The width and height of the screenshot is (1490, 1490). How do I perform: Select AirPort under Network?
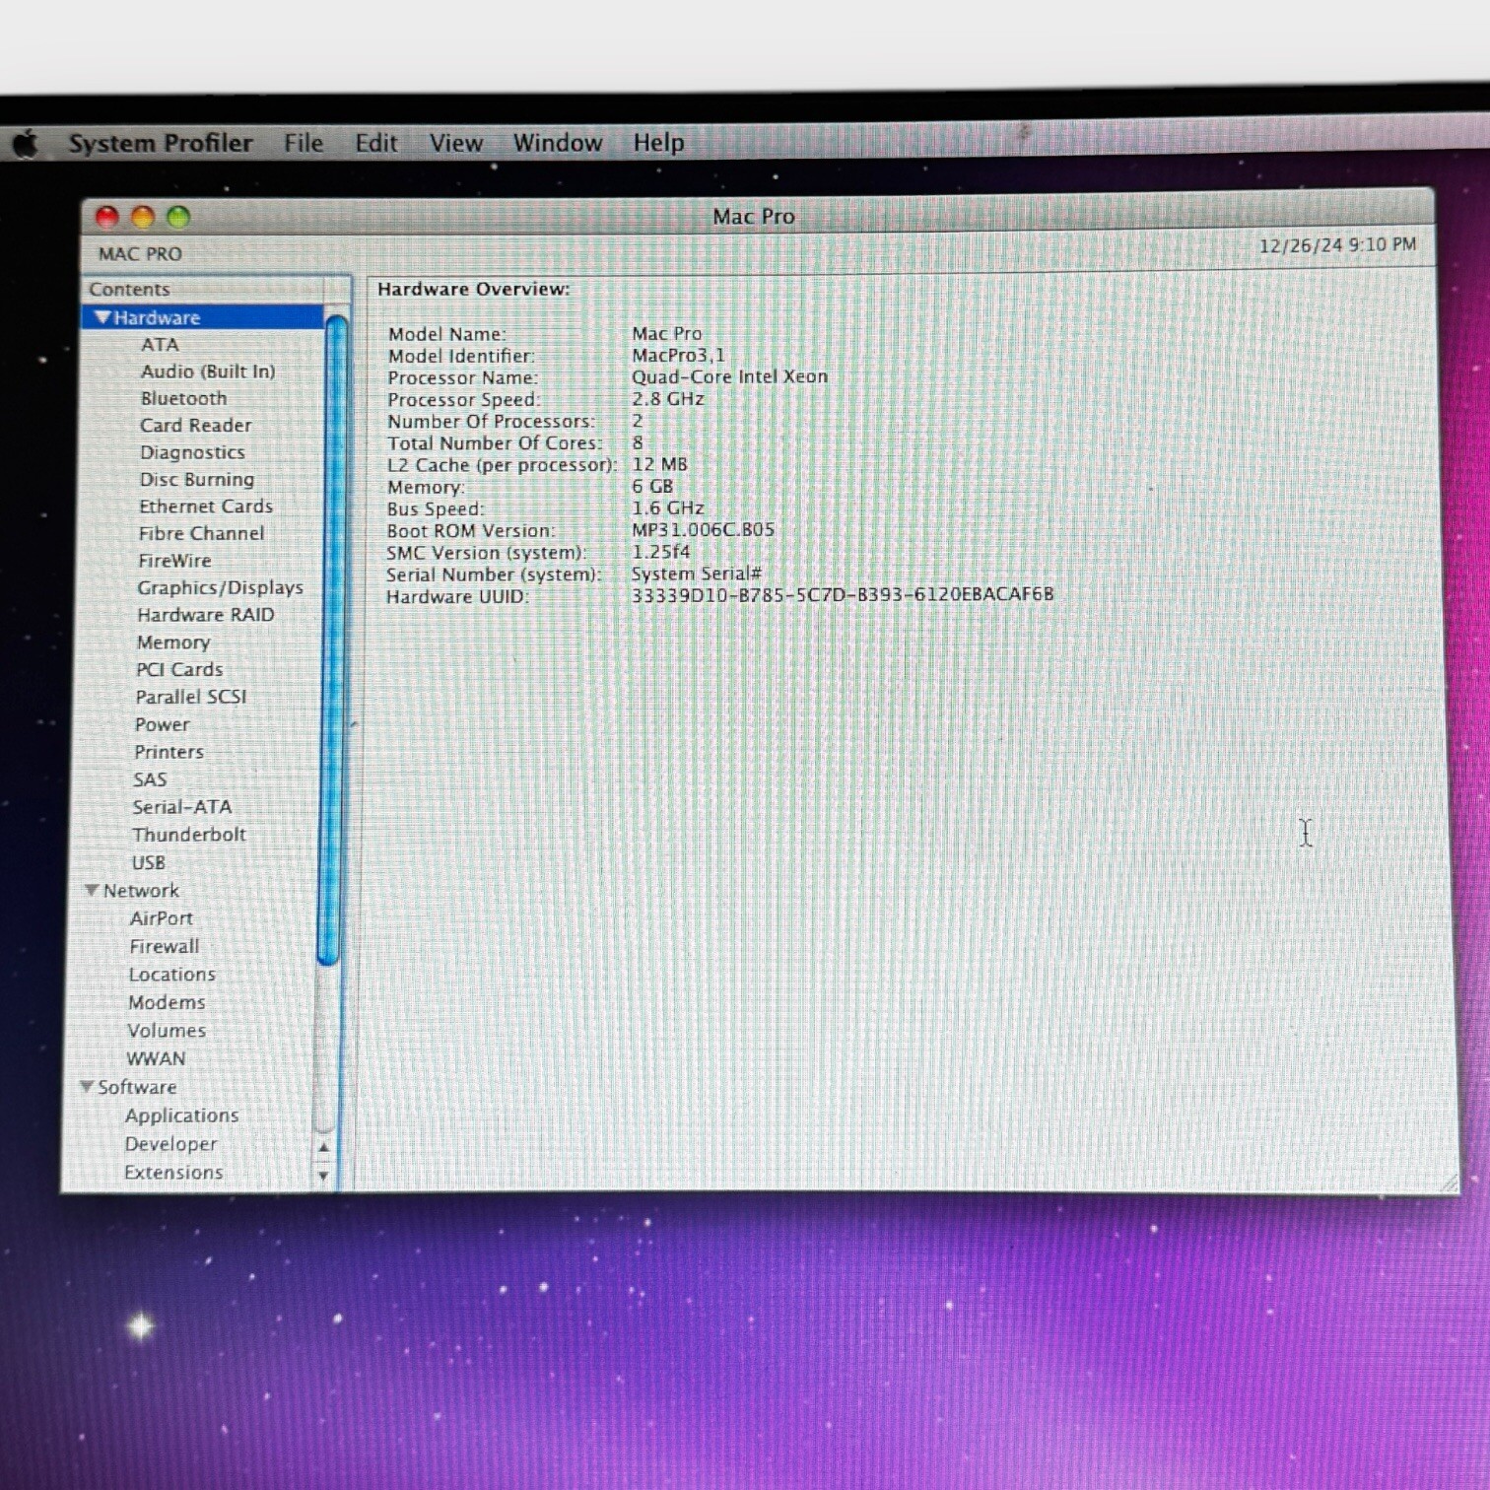pyautogui.click(x=162, y=918)
